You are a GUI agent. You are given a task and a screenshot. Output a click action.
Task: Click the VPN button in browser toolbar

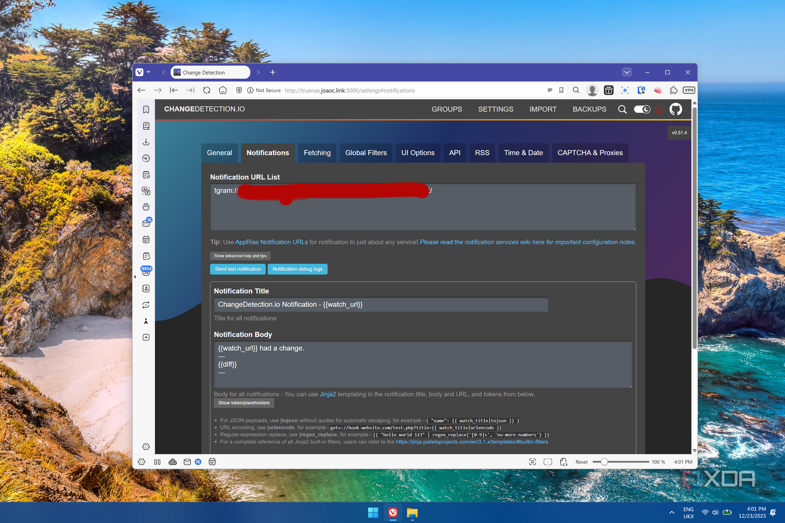click(688, 90)
